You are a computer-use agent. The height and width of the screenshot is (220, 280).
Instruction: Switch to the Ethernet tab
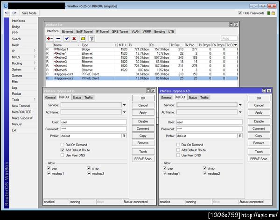[67, 31]
